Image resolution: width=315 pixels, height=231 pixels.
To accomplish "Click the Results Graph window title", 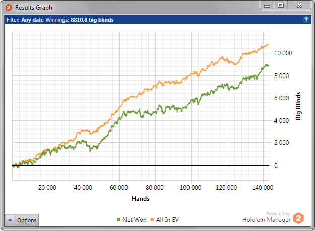I will click(x=34, y=8).
